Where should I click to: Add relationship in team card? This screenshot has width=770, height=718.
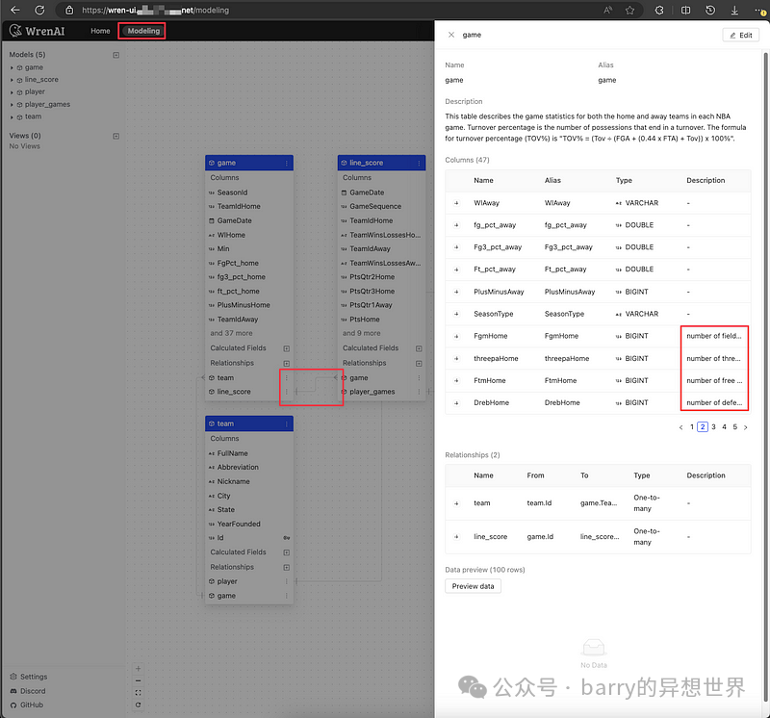[286, 567]
